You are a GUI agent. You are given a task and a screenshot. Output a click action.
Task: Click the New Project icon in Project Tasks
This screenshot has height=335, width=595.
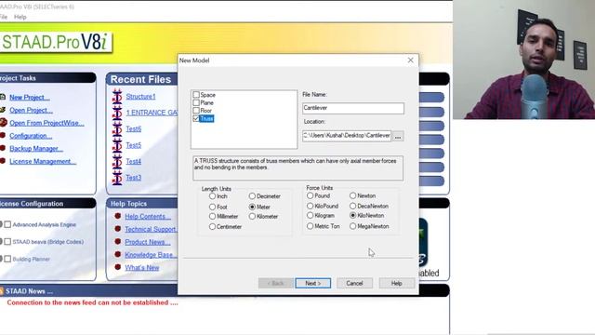click(2, 97)
